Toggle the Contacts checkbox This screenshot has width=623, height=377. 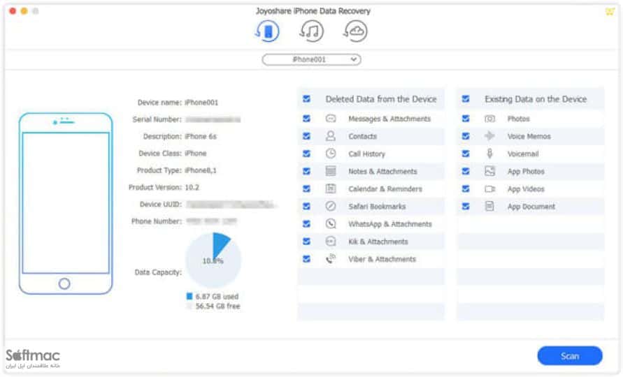click(306, 136)
